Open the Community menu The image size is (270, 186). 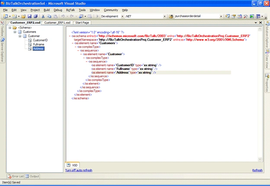tap(111, 10)
